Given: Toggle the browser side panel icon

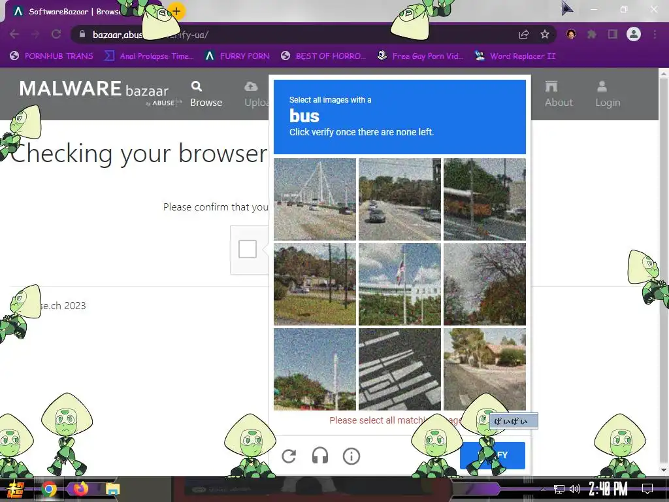Looking at the screenshot, I should pyautogui.click(x=613, y=34).
